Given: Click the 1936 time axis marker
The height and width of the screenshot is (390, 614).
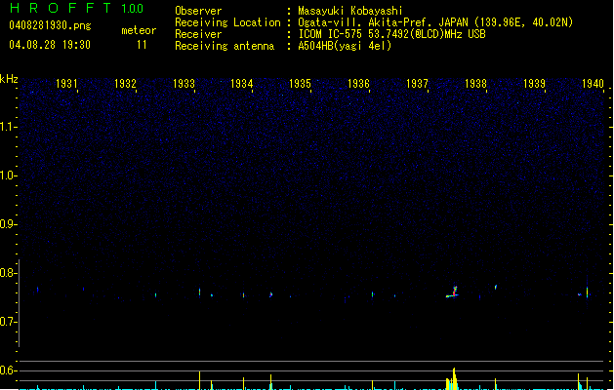Looking at the screenshot, I should 358,84.
